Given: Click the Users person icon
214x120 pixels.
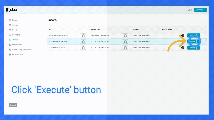Looking at the screenshot, I should click(10, 30).
